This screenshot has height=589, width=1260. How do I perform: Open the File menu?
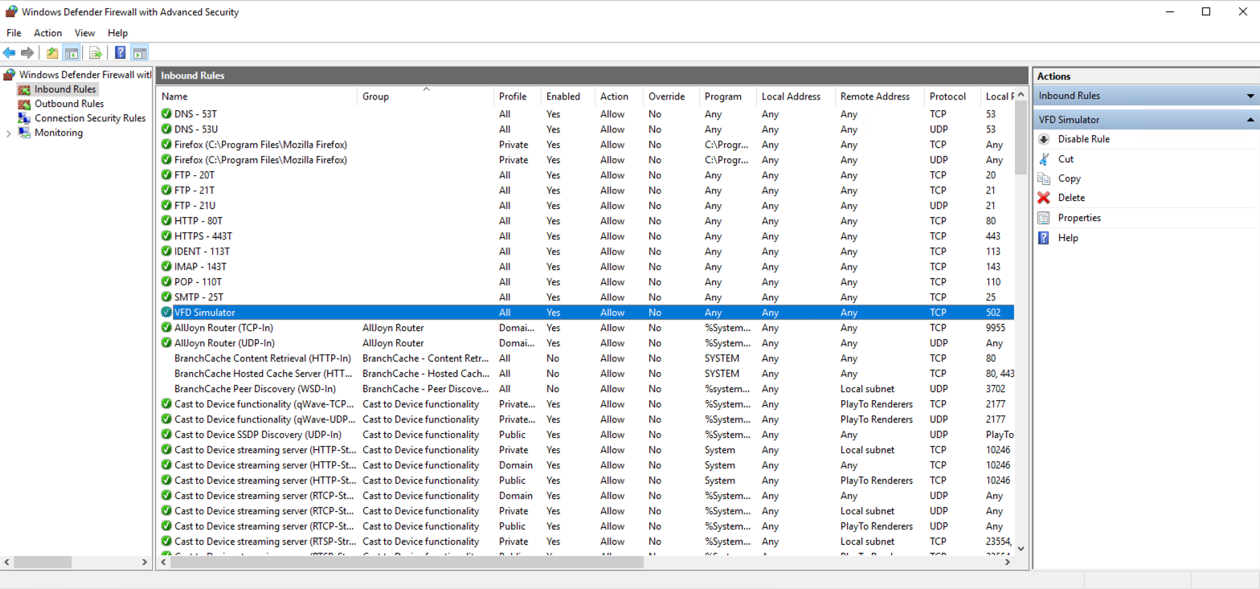click(x=14, y=33)
